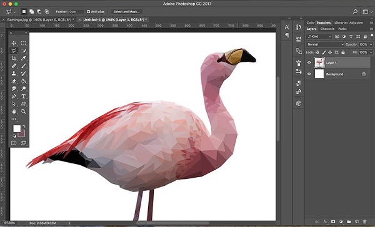Select the Eyedropper tool
Image resolution: width=375 pixels, height=227 pixels.
point(24,58)
